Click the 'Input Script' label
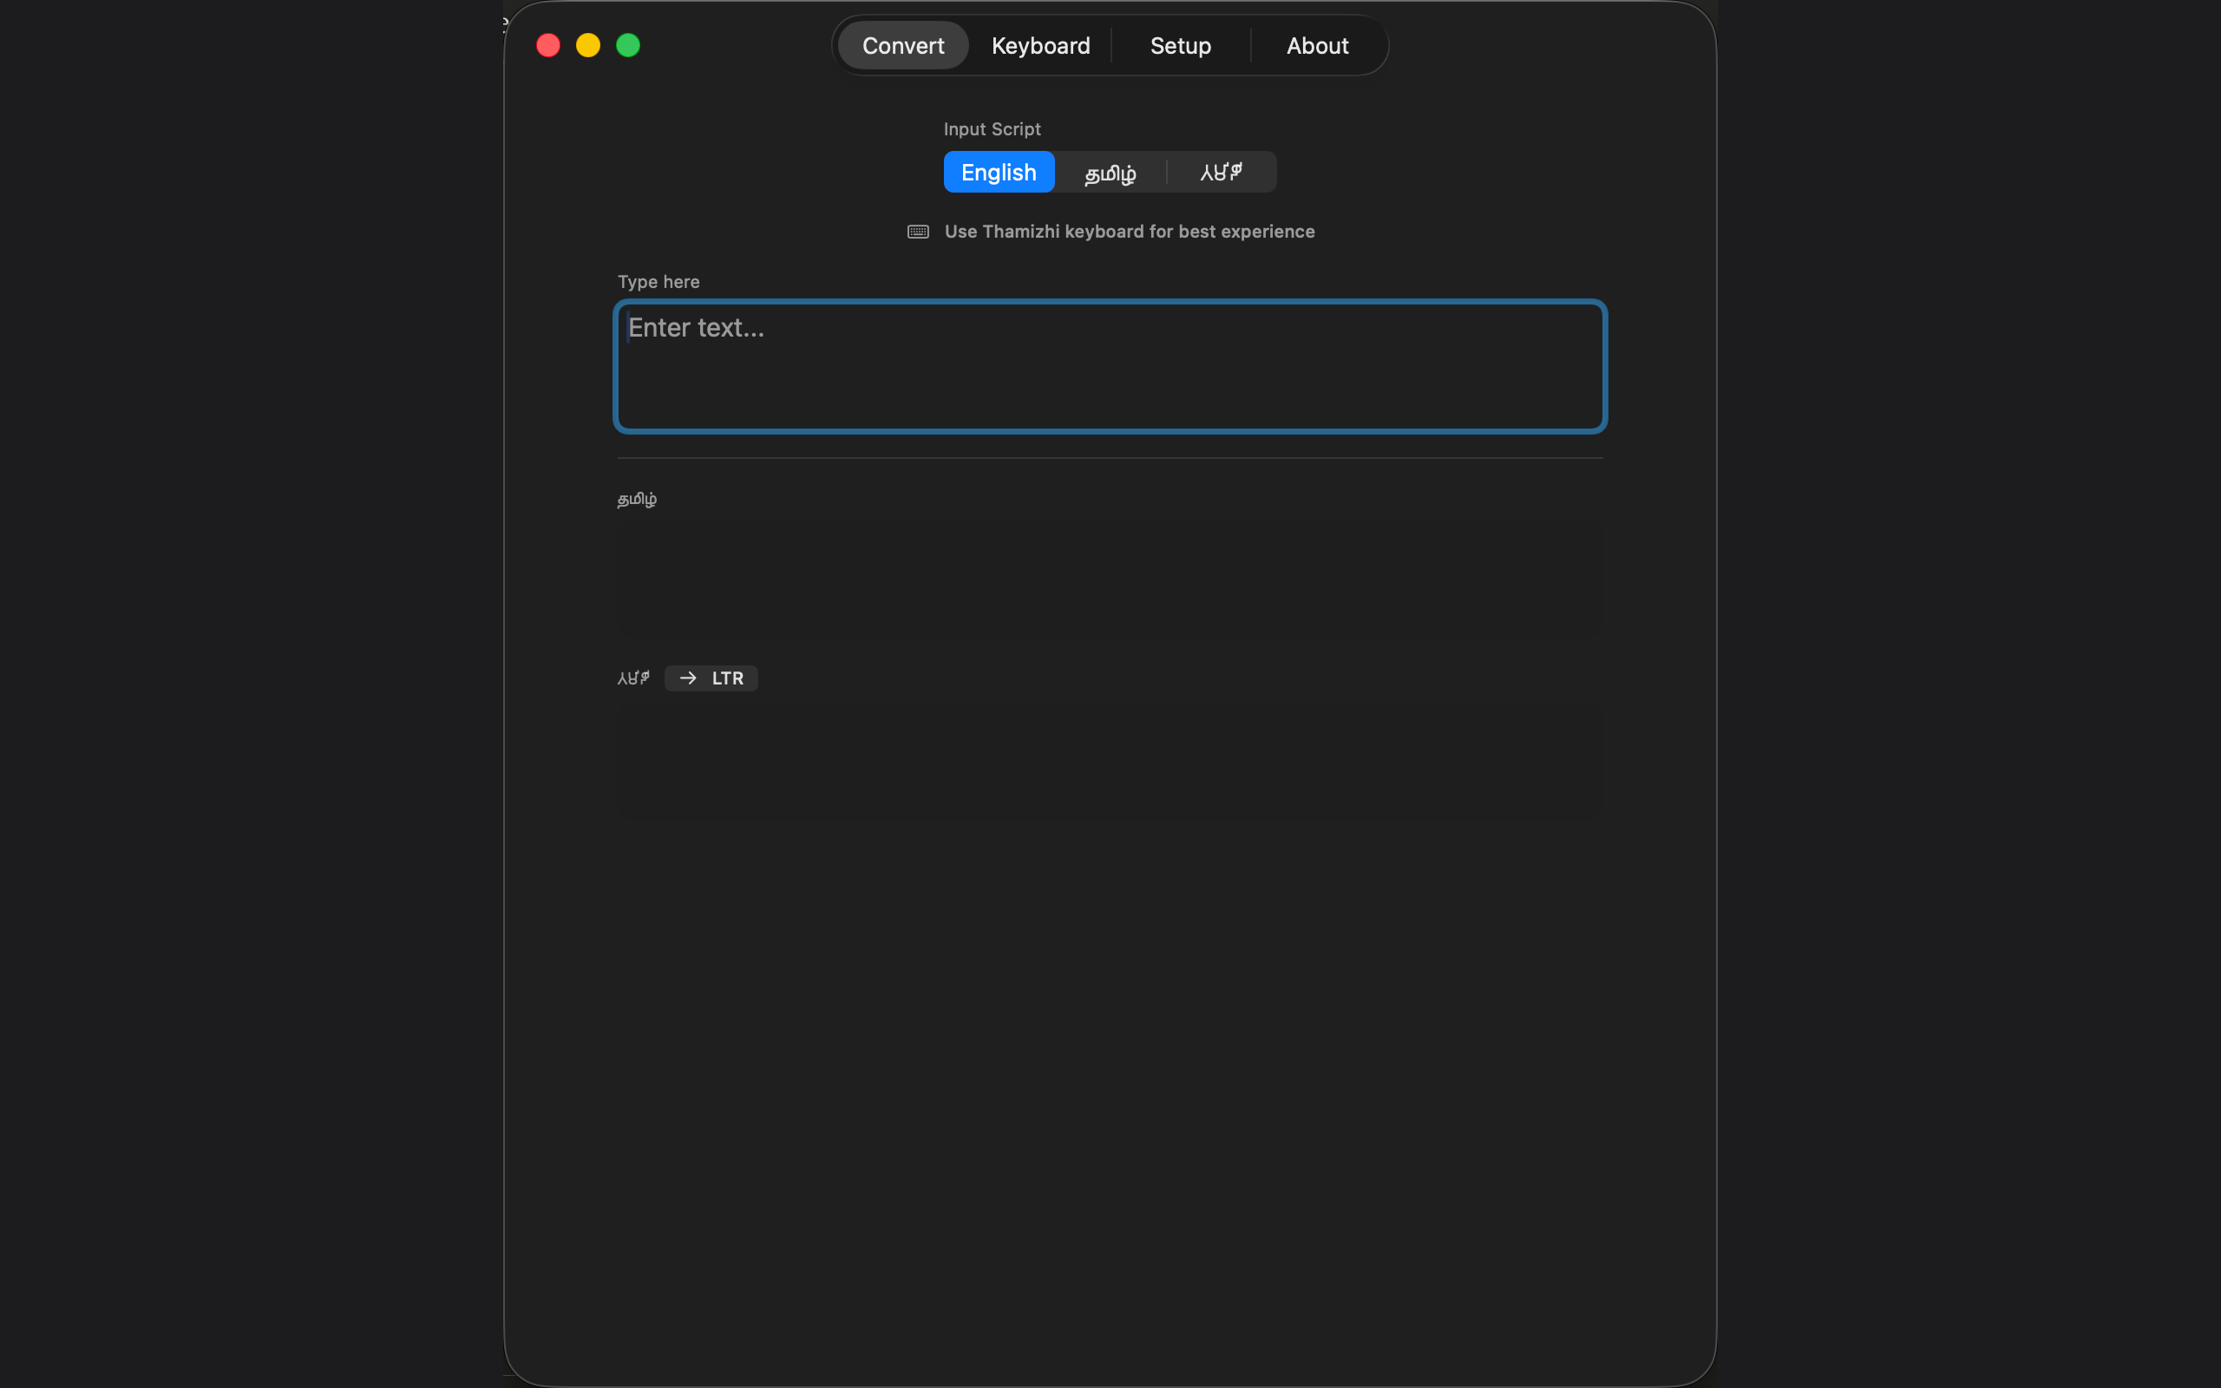This screenshot has height=1388, width=2221. point(991,129)
